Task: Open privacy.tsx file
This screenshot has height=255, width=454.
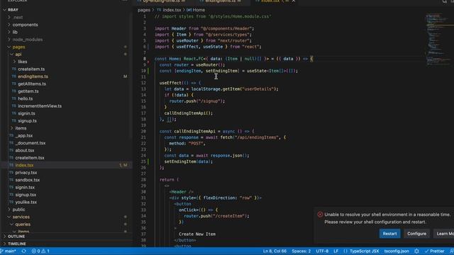Action: (26, 173)
